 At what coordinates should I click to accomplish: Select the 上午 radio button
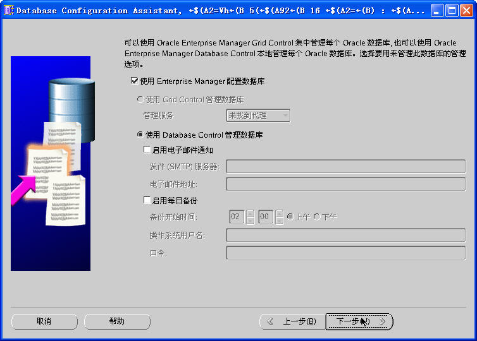[290, 217]
